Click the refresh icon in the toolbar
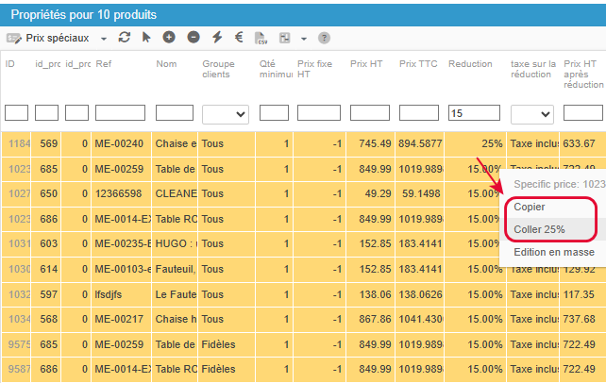Image resolution: width=606 pixels, height=383 pixels. coord(124,38)
